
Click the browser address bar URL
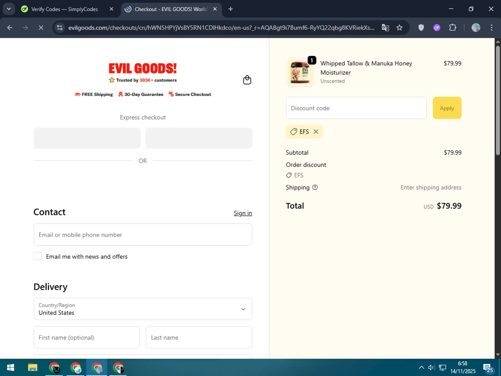pyautogui.click(x=221, y=28)
